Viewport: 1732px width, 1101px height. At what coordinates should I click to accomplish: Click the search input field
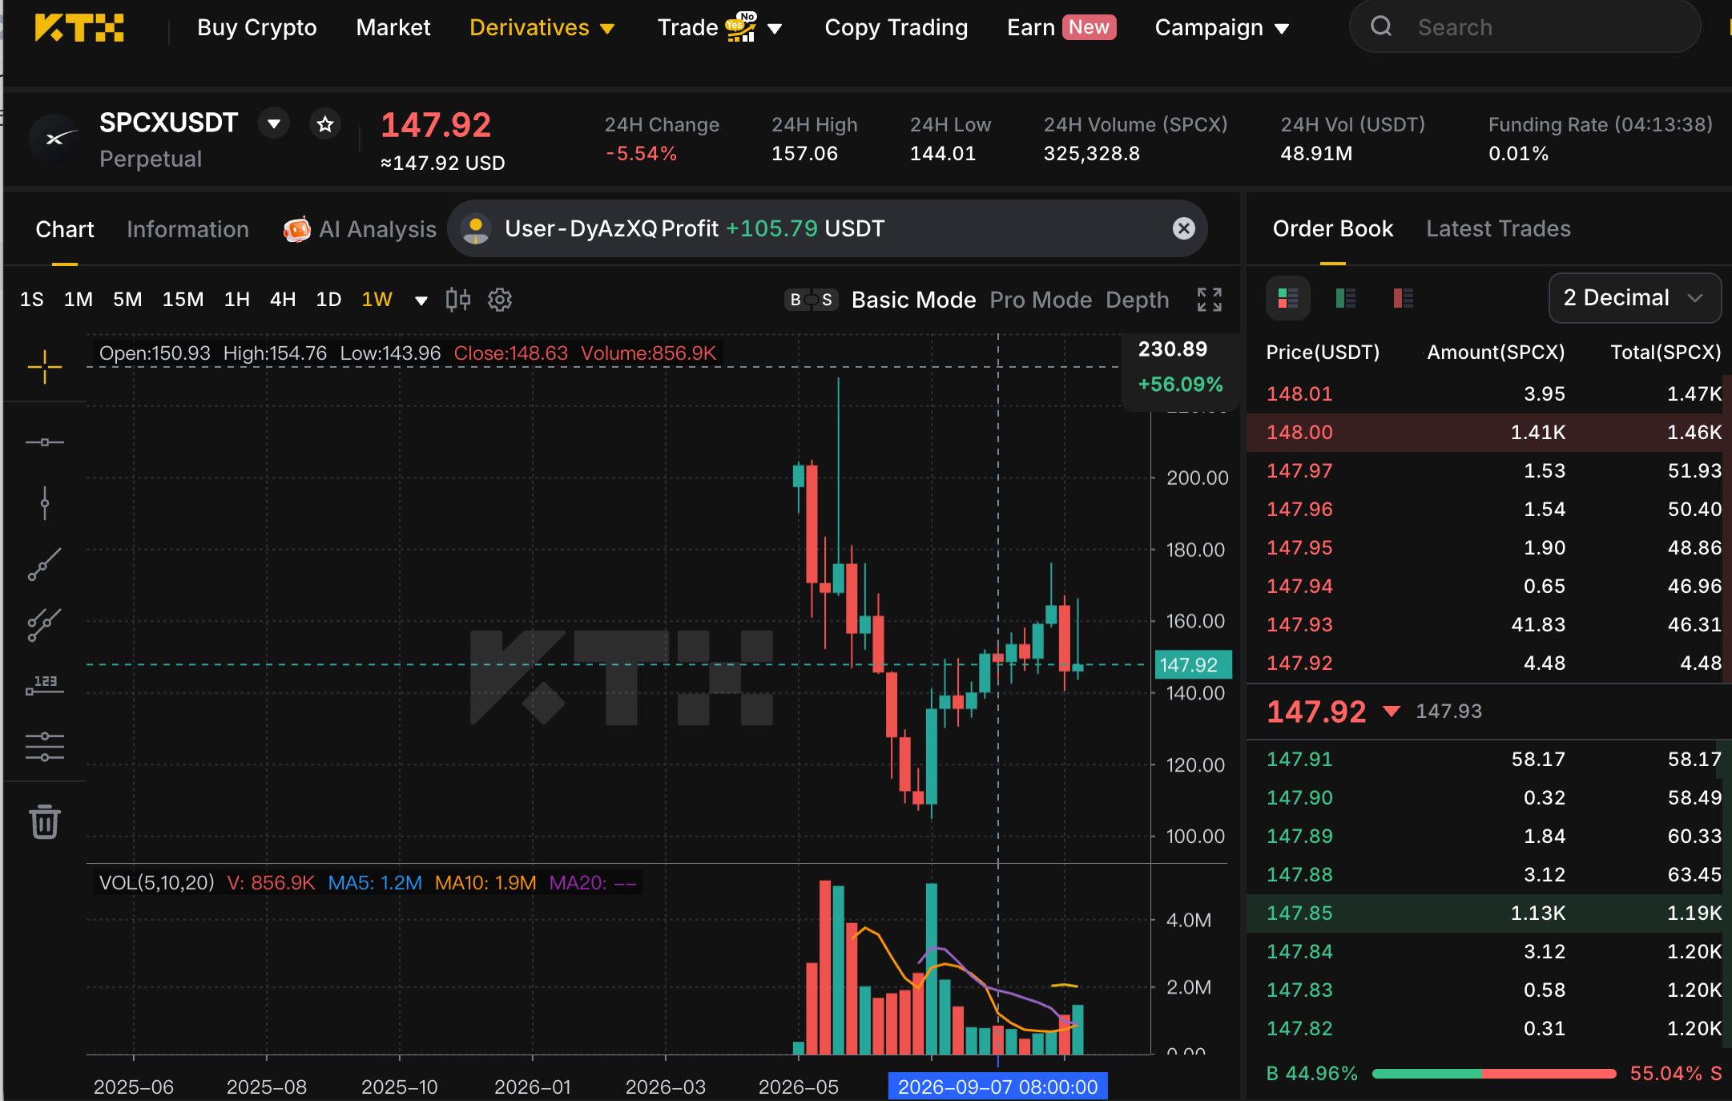pos(1525,26)
